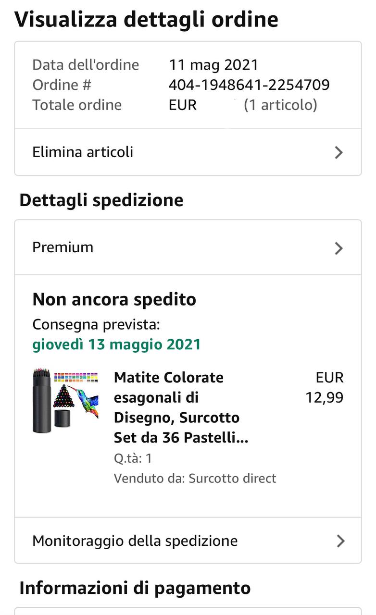Click order number 404-1948641-2254709
Screen dimensions: 376x615
pos(249,85)
